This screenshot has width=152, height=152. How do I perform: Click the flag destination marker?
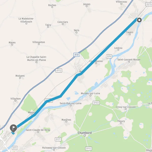13,128
